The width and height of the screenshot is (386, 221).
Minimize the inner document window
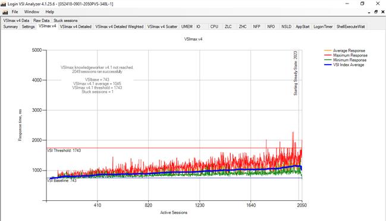[369, 12]
